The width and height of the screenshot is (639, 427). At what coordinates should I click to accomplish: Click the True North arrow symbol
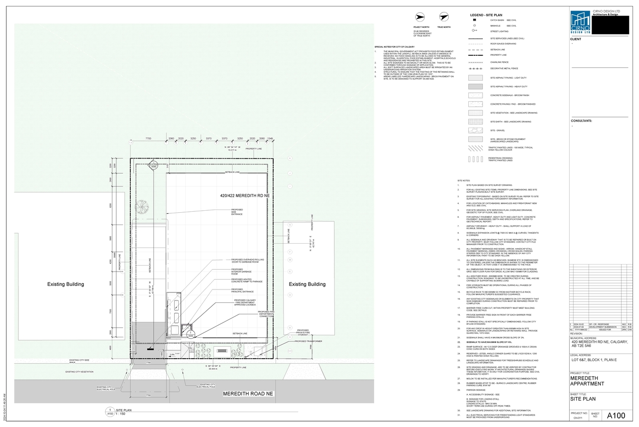pos(443,18)
